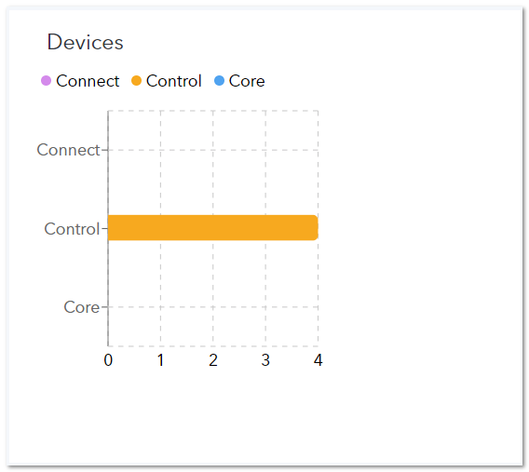Click the 0 x-axis tick label

[x=108, y=360]
